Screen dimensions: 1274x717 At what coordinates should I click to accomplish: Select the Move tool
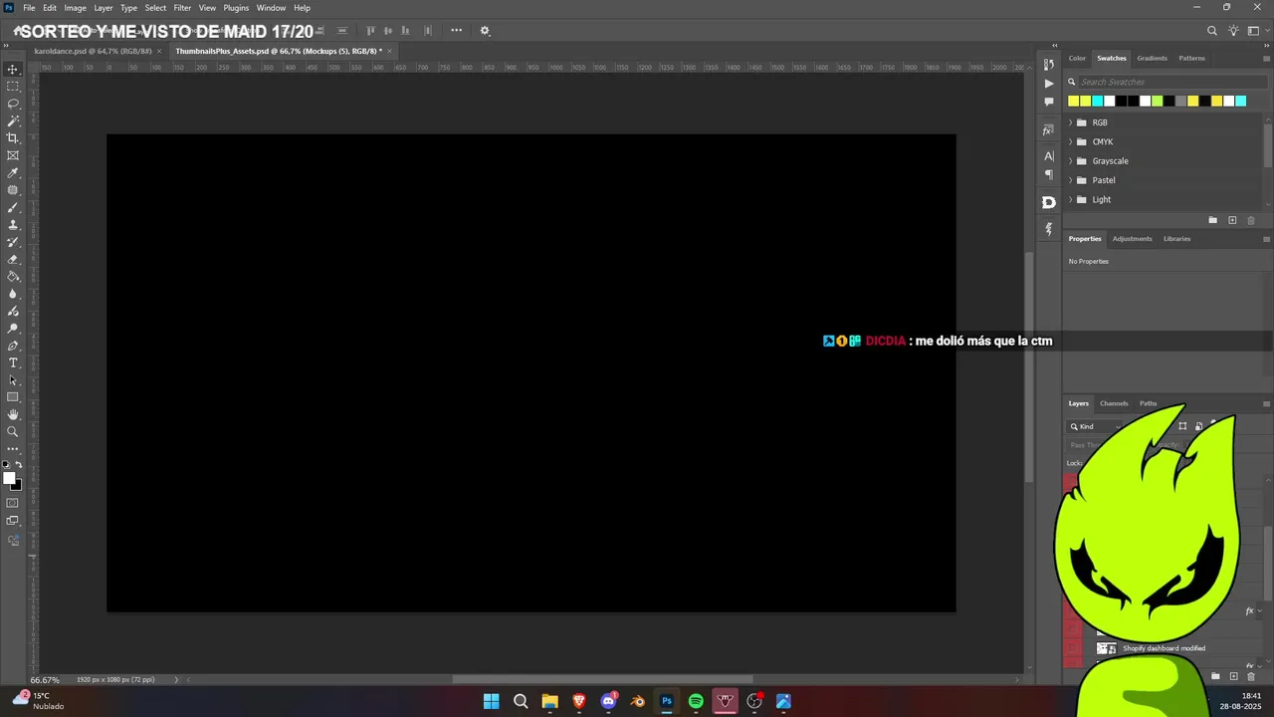pyautogui.click(x=13, y=69)
